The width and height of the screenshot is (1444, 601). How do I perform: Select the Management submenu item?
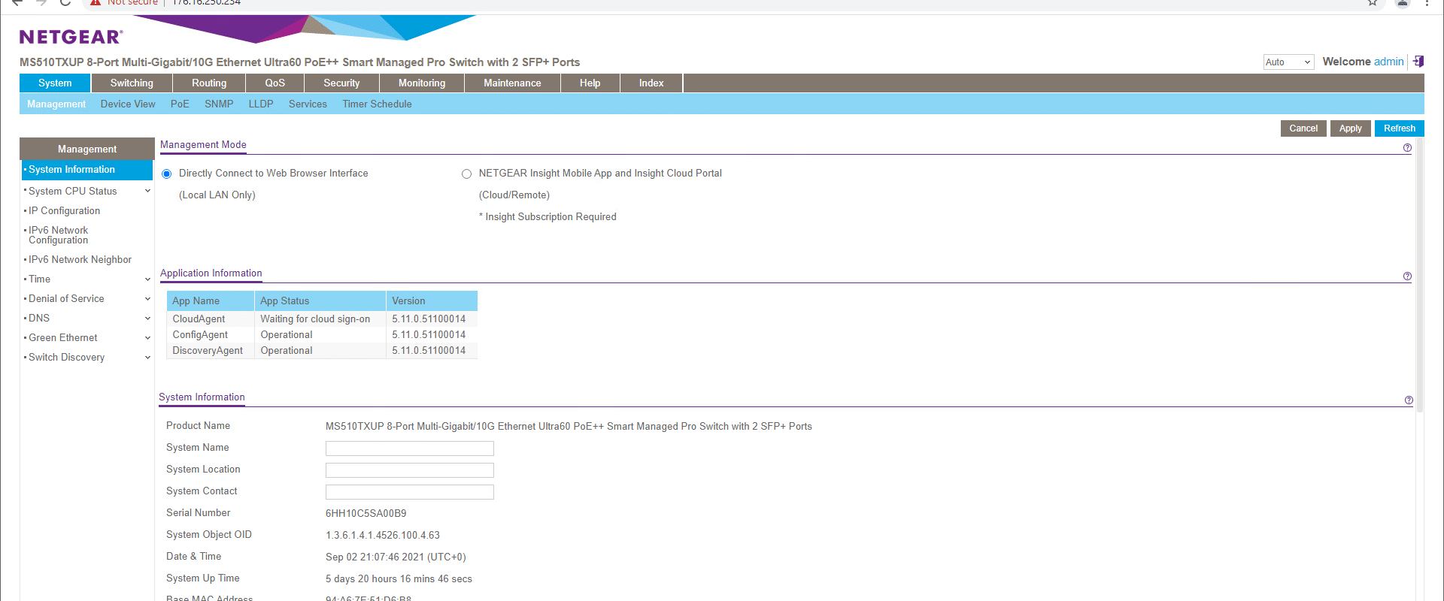[56, 104]
